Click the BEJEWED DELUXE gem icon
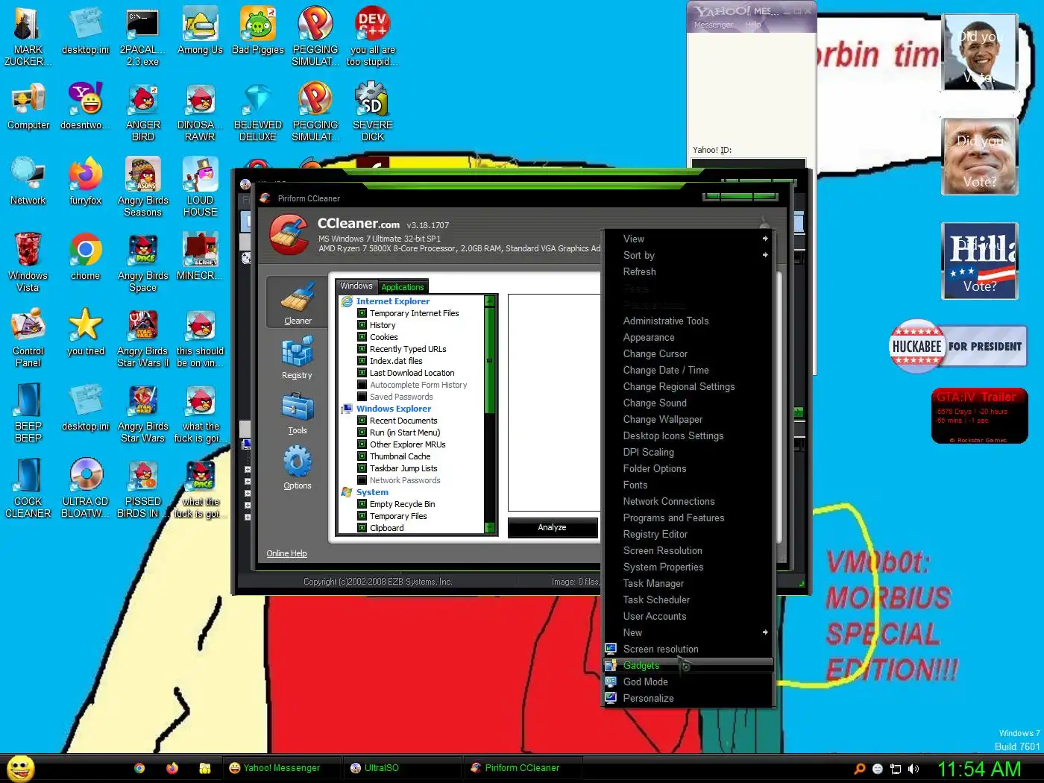 (258, 111)
